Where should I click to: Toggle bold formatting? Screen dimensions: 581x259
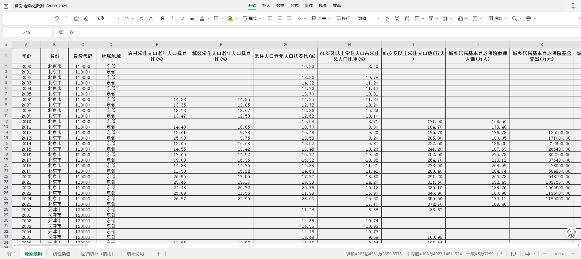[x=163, y=18]
